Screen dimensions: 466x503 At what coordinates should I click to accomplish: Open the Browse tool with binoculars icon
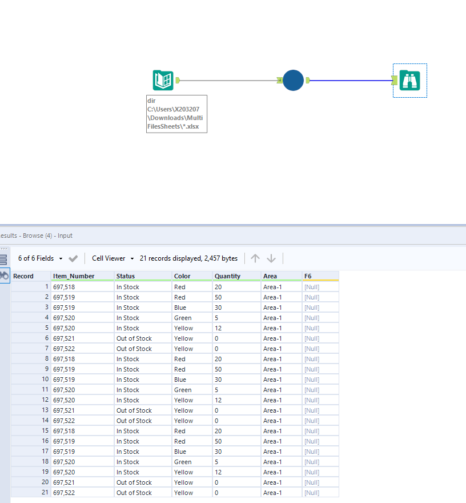[409, 80]
